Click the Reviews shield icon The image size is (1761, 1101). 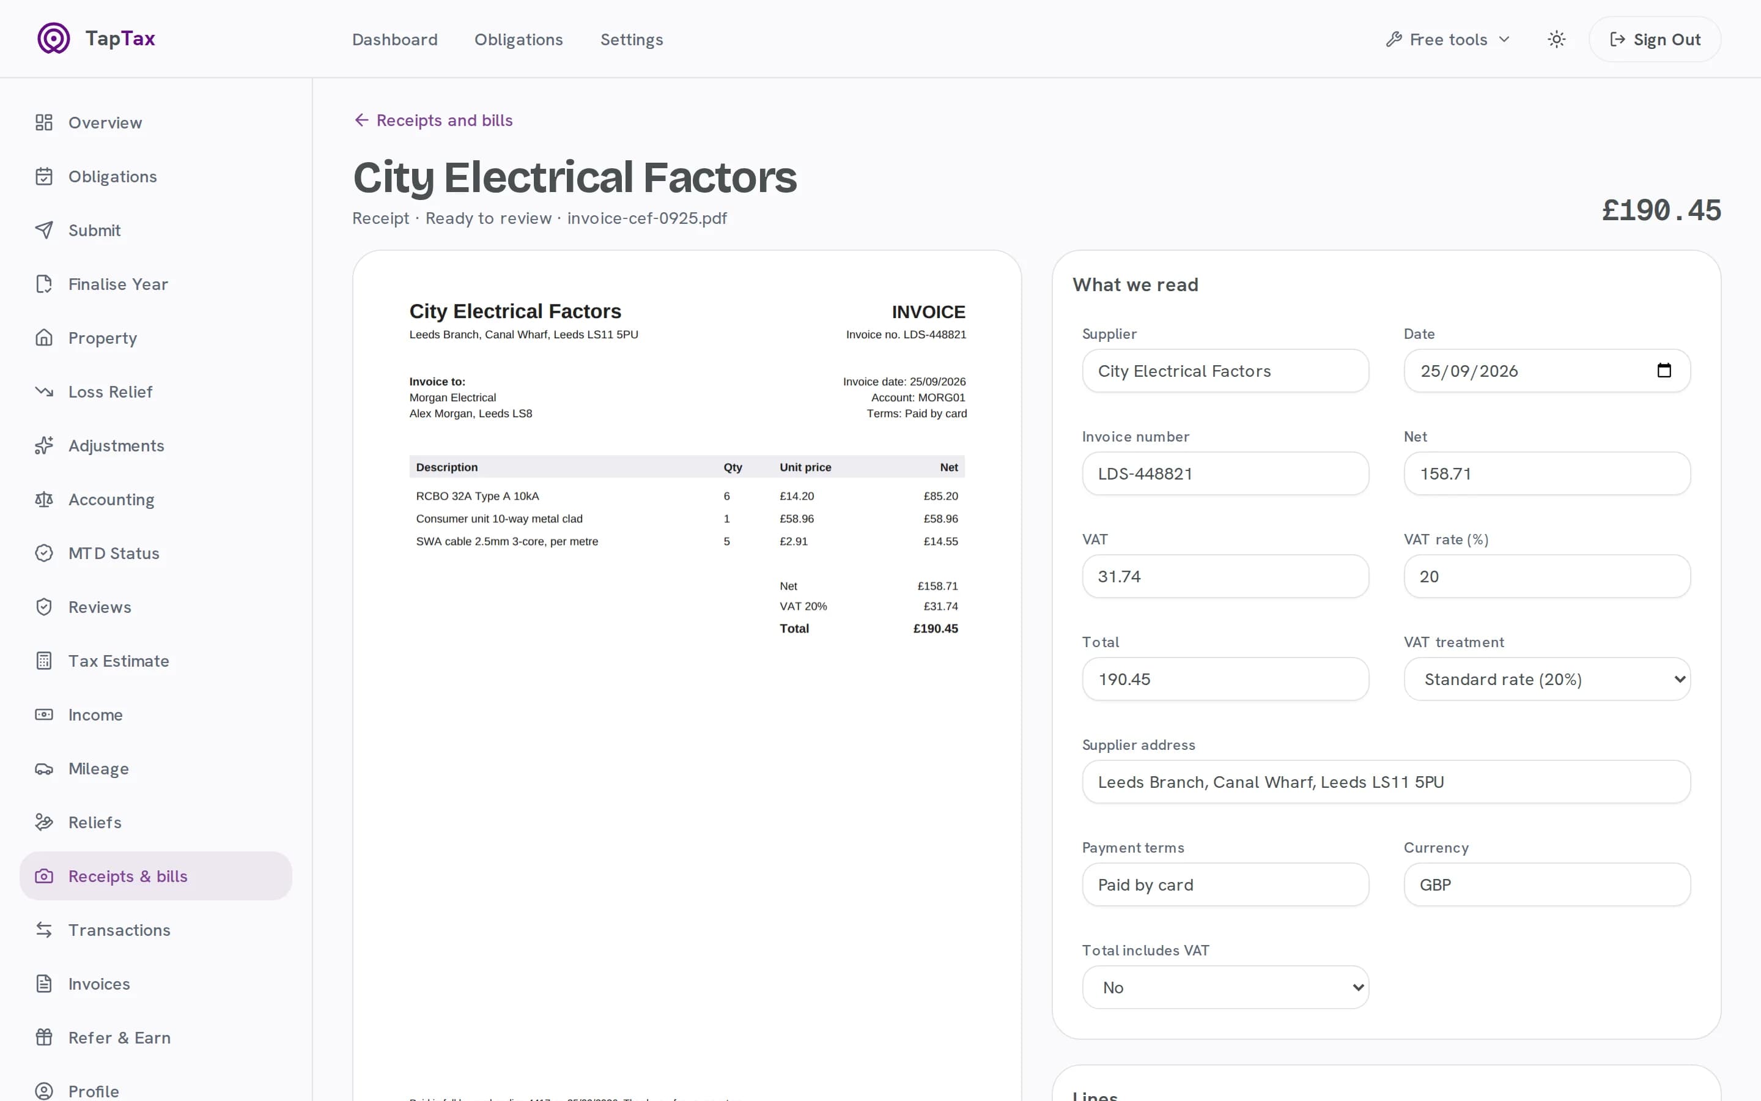[45, 607]
